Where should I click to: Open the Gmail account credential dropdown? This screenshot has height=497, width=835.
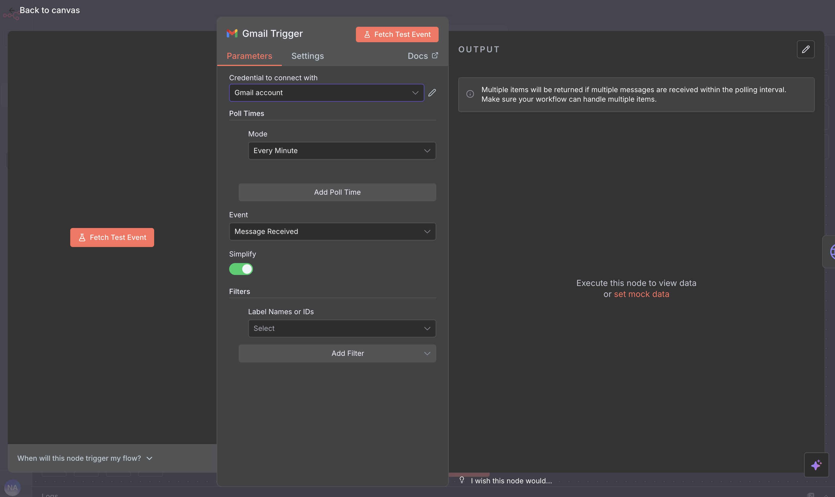(326, 93)
